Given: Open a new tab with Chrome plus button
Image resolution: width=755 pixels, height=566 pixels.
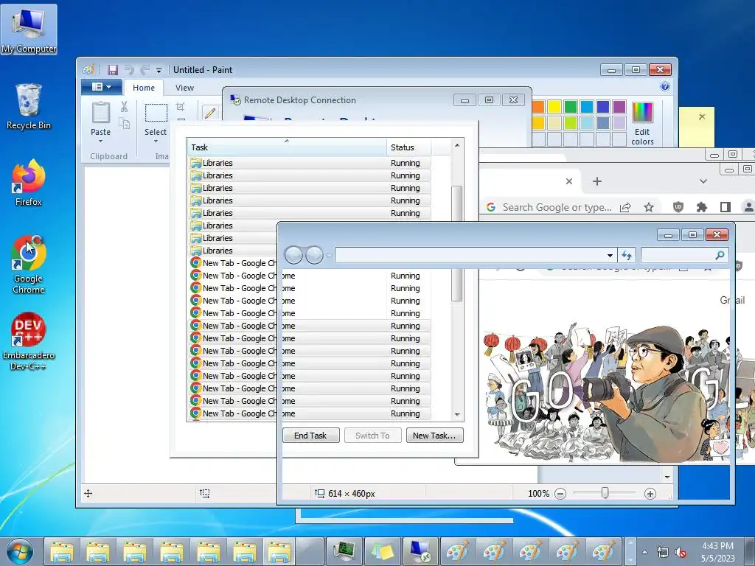Looking at the screenshot, I should (x=597, y=181).
